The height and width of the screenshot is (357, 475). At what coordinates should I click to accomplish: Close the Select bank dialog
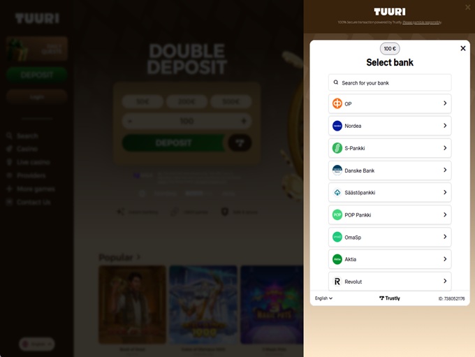point(463,48)
